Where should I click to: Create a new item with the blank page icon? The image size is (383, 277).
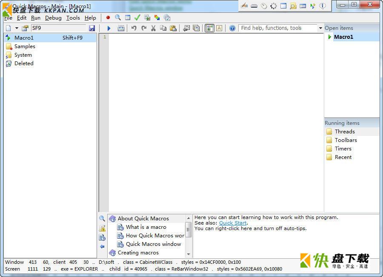tap(9, 28)
